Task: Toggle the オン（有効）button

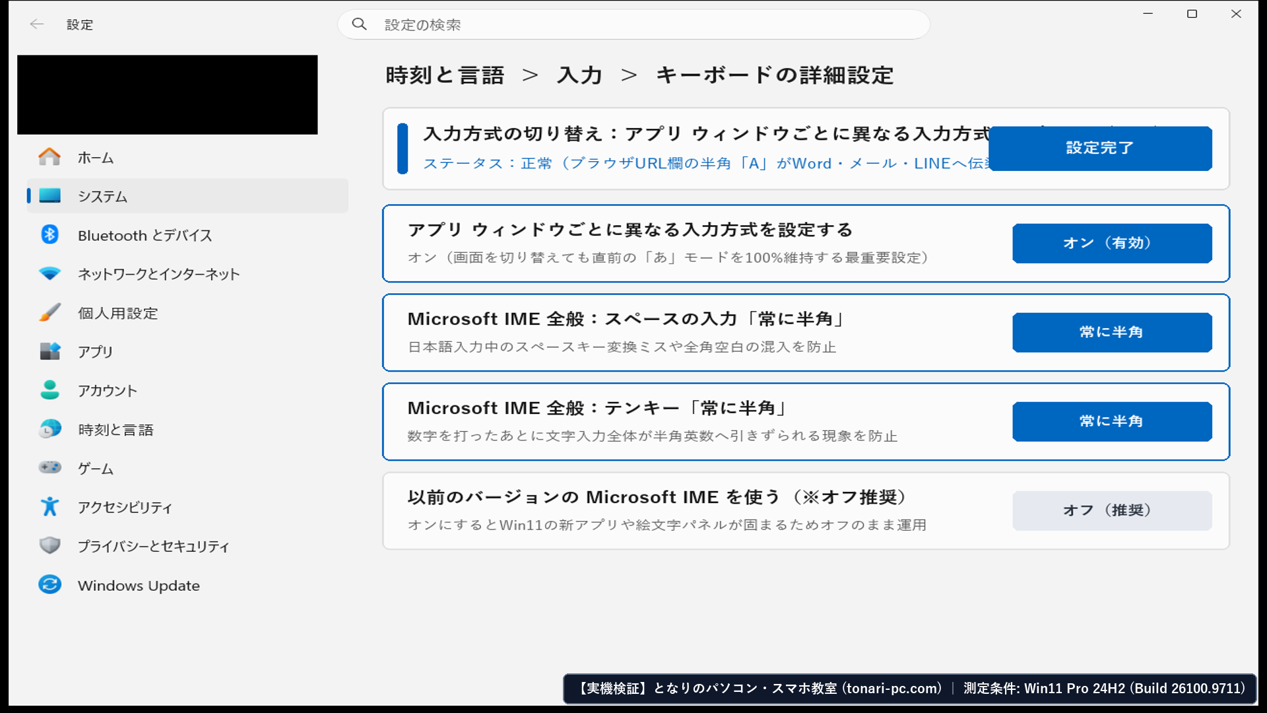Action: [1112, 243]
